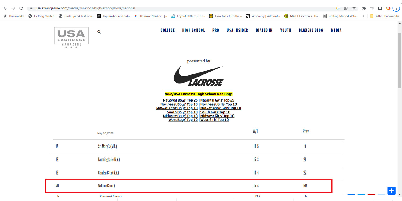Click the blue plus share button

pyautogui.click(x=391, y=191)
